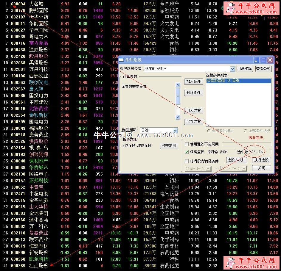Open the start date 2012-7-2 dropdown
Viewport: 281px width, 271px height.
(208, 168)
